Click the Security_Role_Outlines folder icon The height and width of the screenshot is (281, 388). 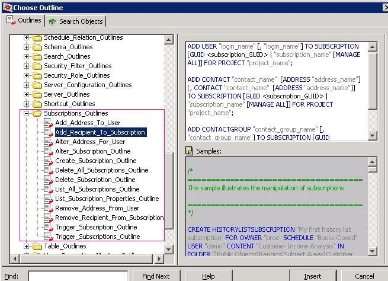pyautogui.click(x=37, y=75)
